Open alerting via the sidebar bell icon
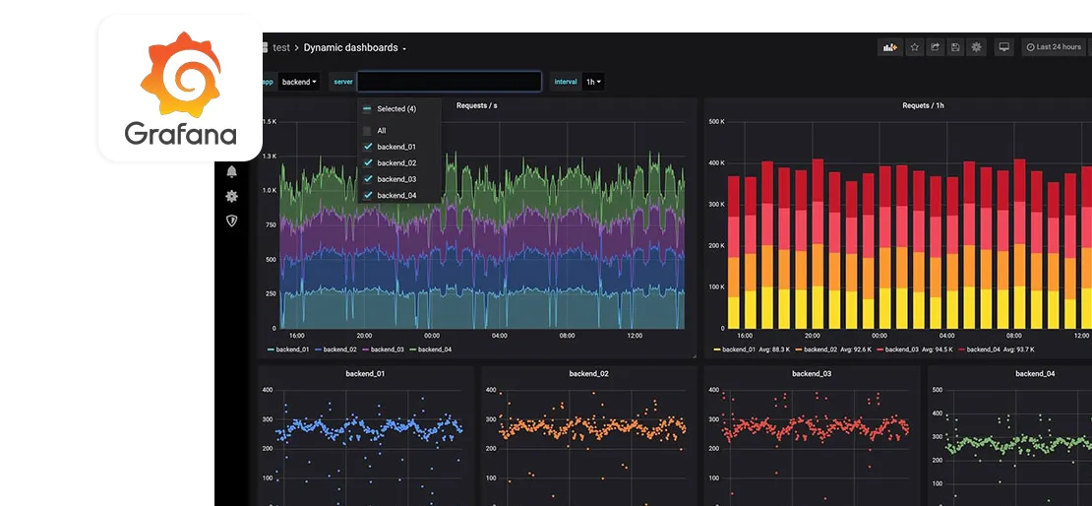The height and width of the screenshot is (506, 1092). coord(232,171)
